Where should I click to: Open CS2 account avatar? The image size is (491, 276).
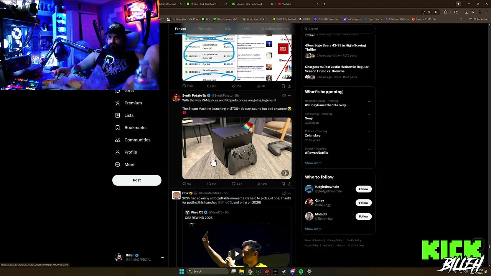pos(176,195)
